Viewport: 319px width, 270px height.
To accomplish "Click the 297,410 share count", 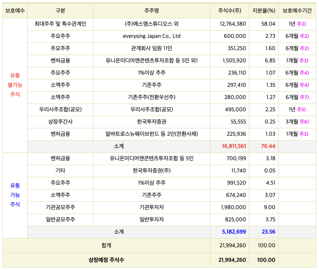I will point(236,85).
